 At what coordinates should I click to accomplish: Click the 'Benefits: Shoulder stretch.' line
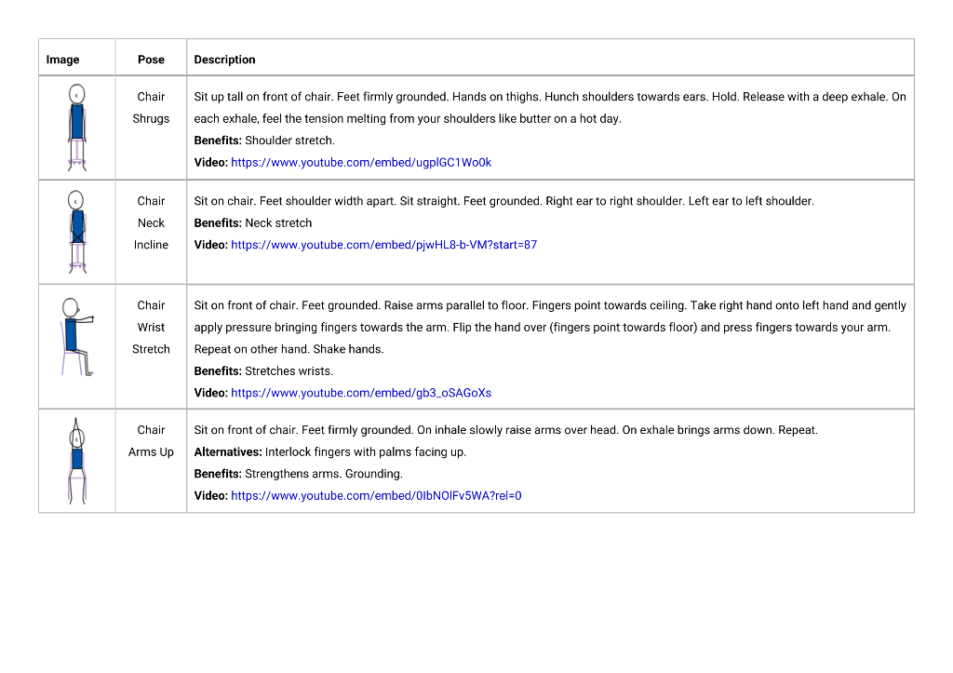click(x=264, y=141)
